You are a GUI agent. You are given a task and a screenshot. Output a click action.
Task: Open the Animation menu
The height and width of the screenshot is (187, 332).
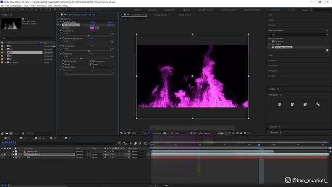click(41, 6)
